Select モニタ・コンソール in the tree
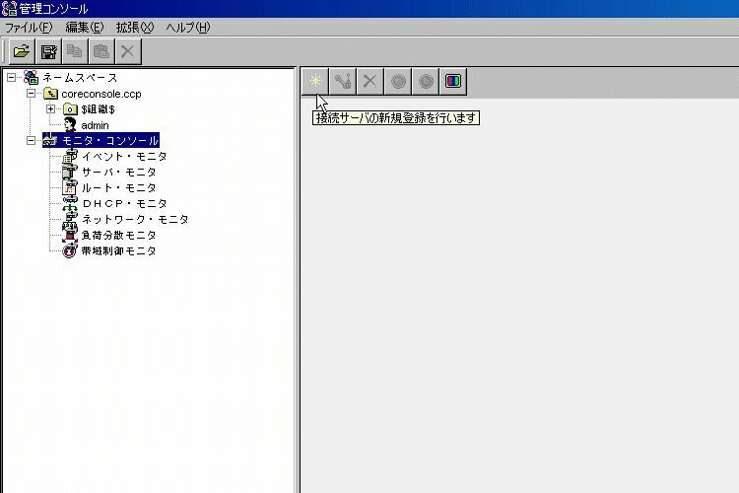Image resolution: width=739 pixels, height=493 pixels. click(109, 141)
